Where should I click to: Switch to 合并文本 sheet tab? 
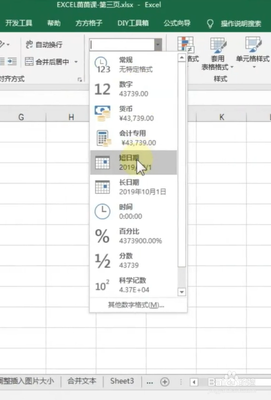[x=82, y=381]
